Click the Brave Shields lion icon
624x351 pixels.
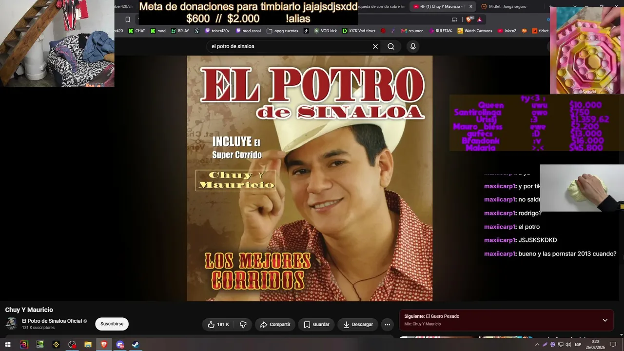click(469, 19)
